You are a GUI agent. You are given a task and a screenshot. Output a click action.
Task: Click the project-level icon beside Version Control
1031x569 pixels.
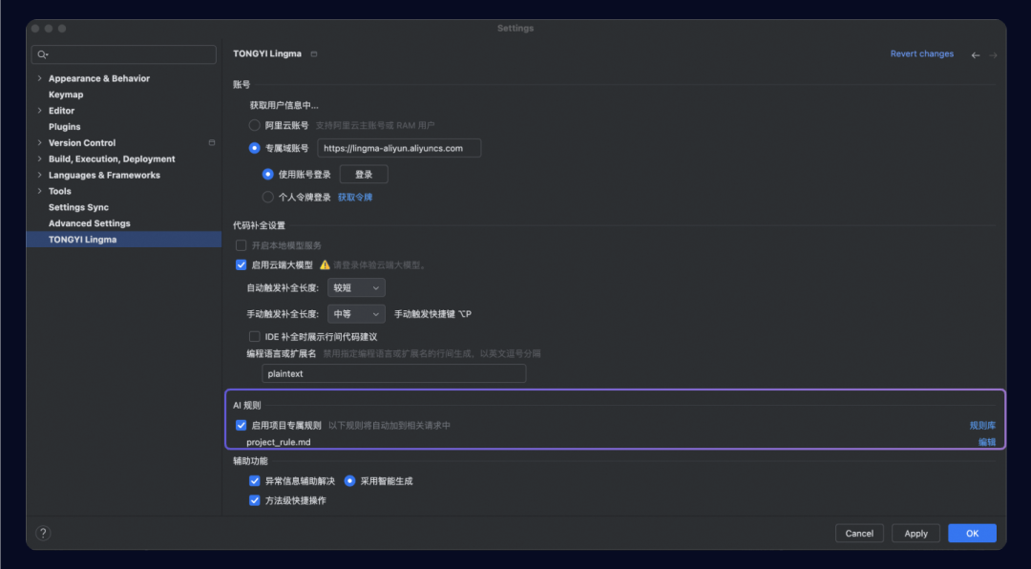pos(212,143)
